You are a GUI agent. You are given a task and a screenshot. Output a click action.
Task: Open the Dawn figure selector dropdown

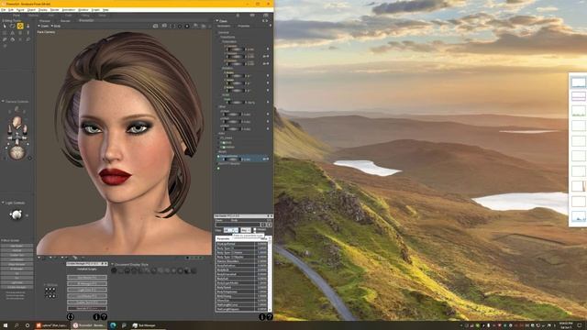point(43,27)
